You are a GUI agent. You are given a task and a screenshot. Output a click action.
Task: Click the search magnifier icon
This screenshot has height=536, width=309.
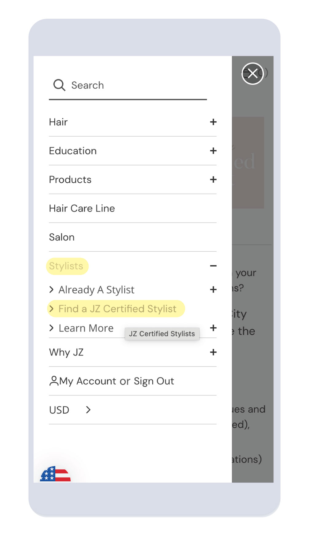click(x=59, y=85)
